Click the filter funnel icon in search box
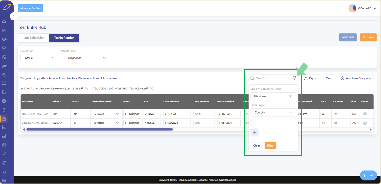Screen dimensions: 381x184 coord(294,78)
